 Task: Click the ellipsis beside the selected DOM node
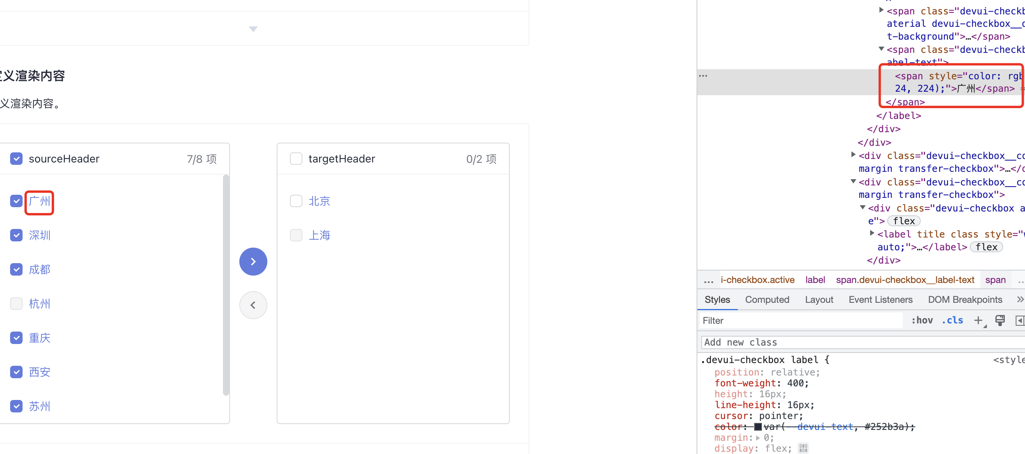coord(703,75)
